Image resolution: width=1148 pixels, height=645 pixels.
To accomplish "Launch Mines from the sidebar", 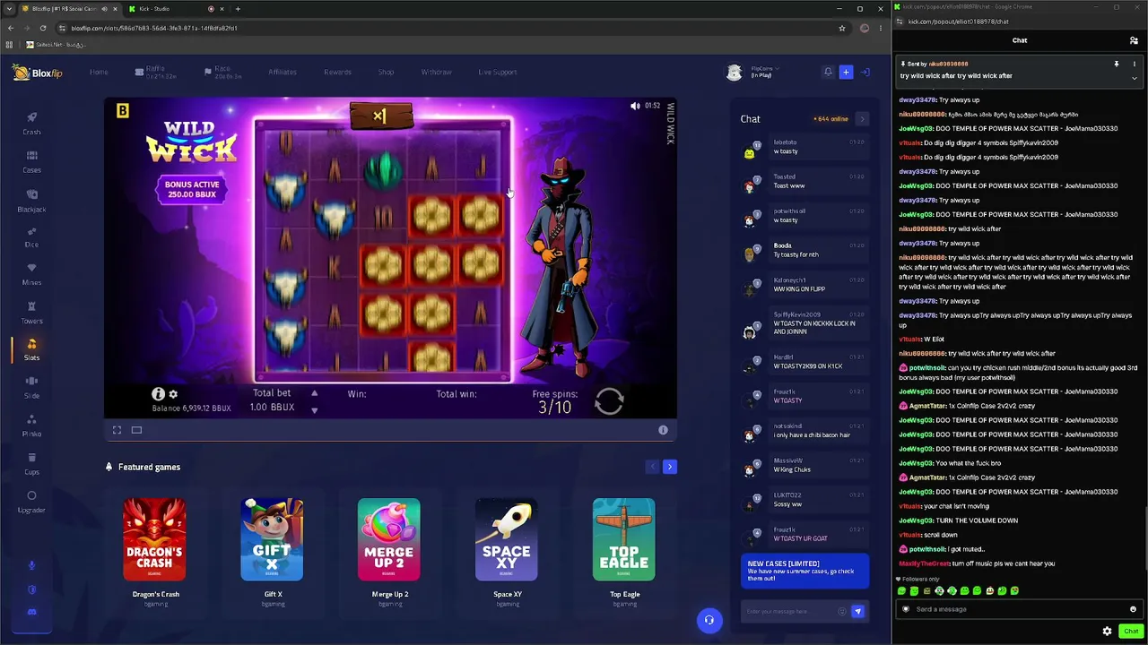I will point(31,275).
